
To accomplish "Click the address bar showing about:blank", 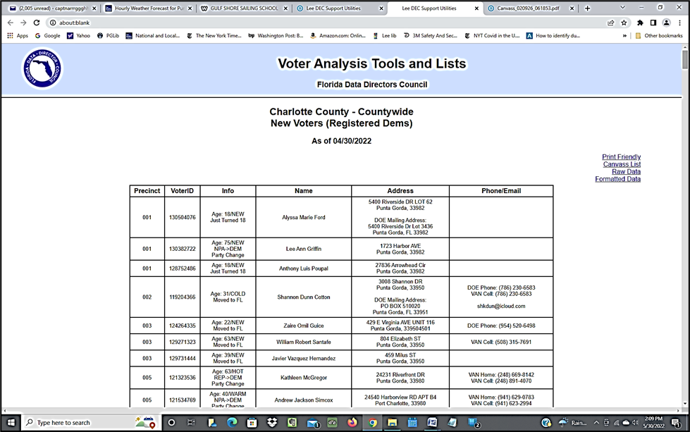I will [326, 23].
